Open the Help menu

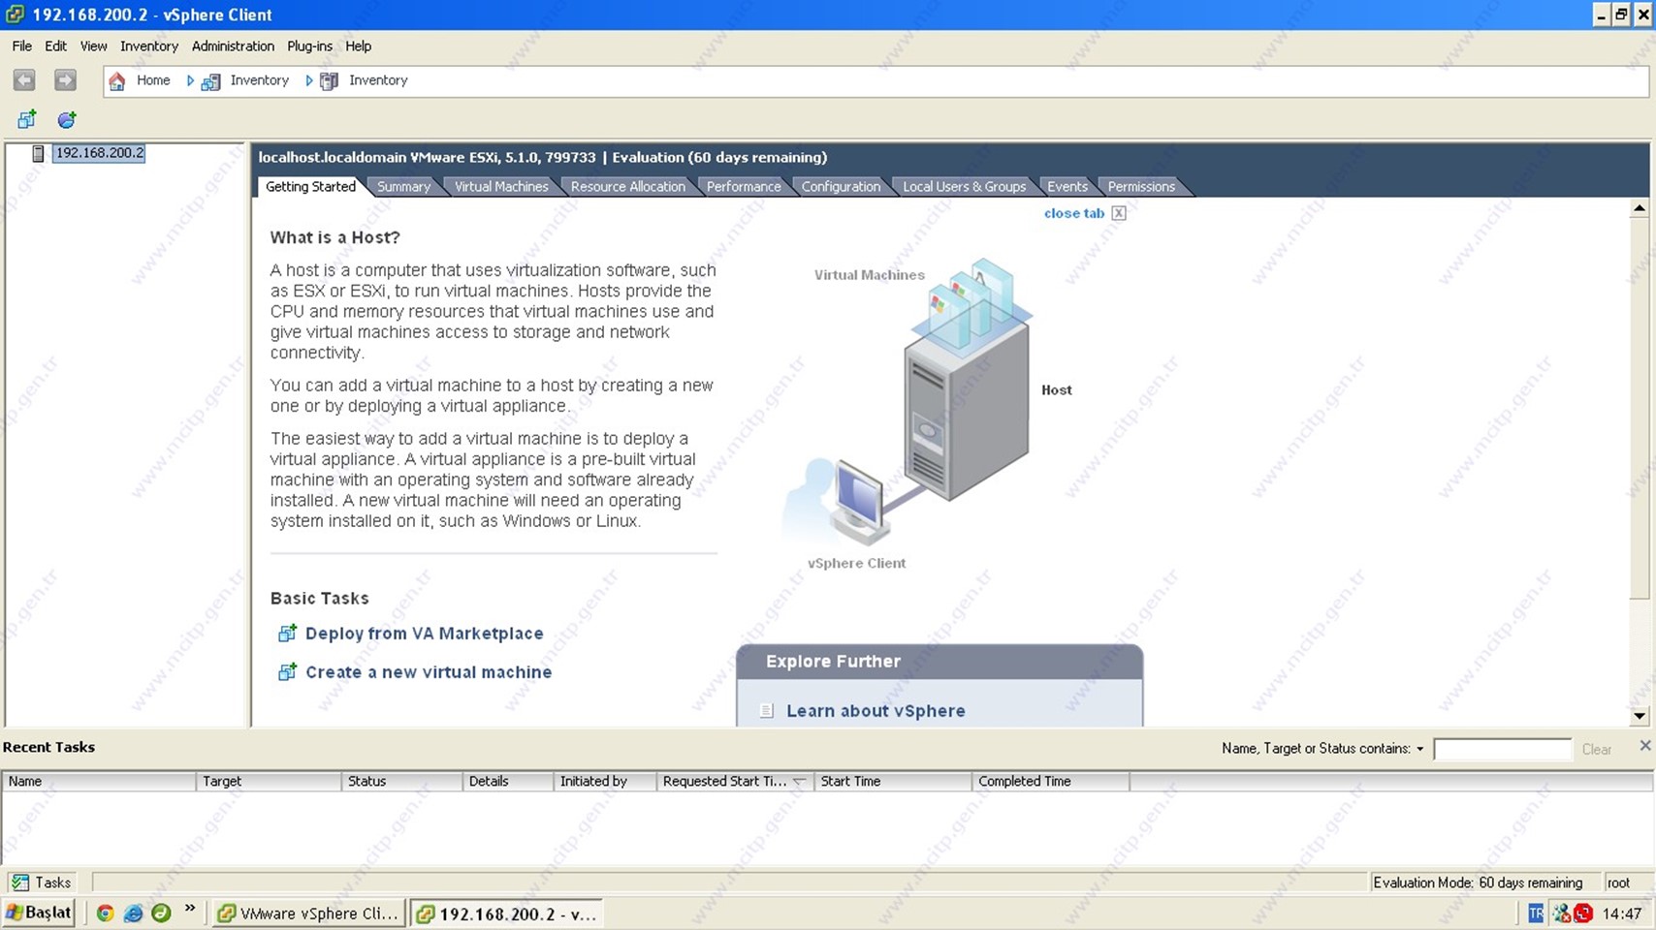358,46
